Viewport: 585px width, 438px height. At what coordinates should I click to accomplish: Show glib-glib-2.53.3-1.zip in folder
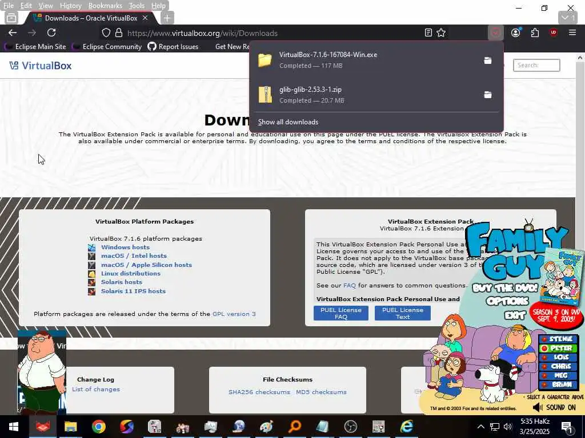[x=488, y=95]
